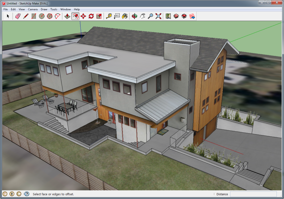Select the Offset tool

click(x=75, y=16)
